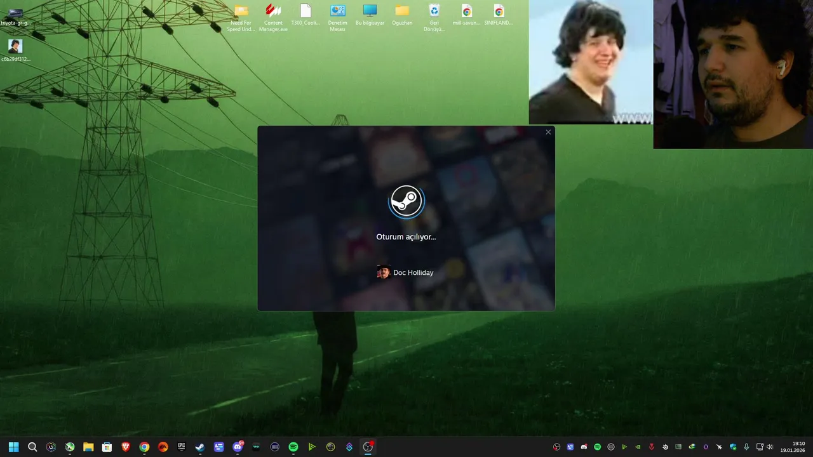
Task: Open OBS Studio from the taskbar
Action: pos(368,447)
